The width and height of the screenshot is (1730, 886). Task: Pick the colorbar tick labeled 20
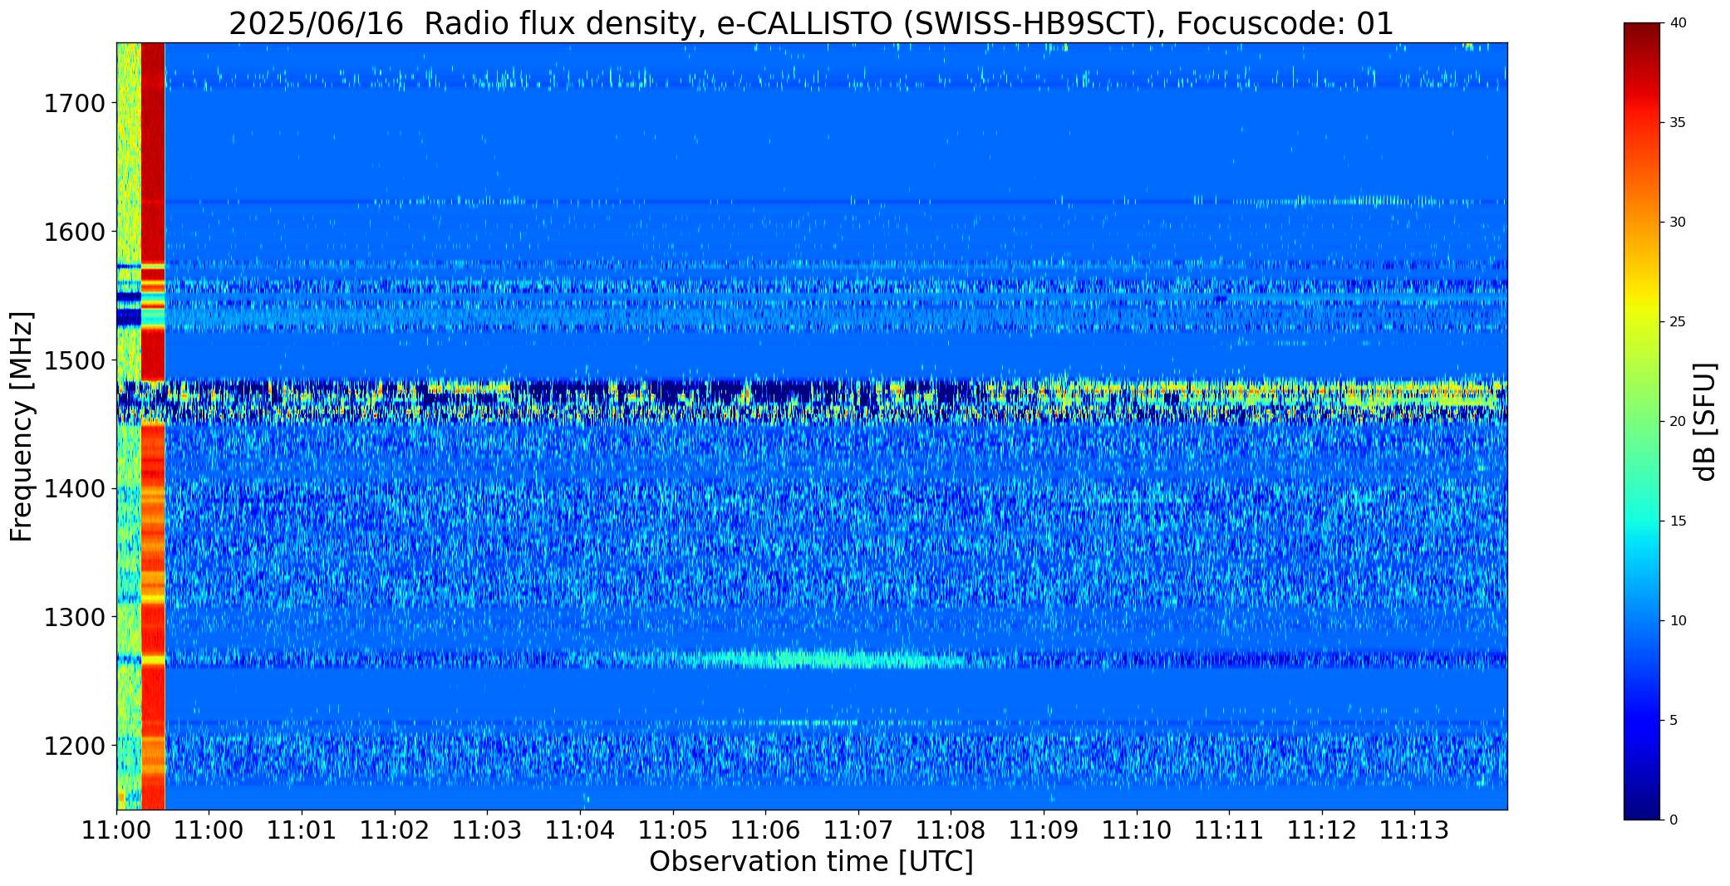pyautogui.click(x=1678, y=422)
